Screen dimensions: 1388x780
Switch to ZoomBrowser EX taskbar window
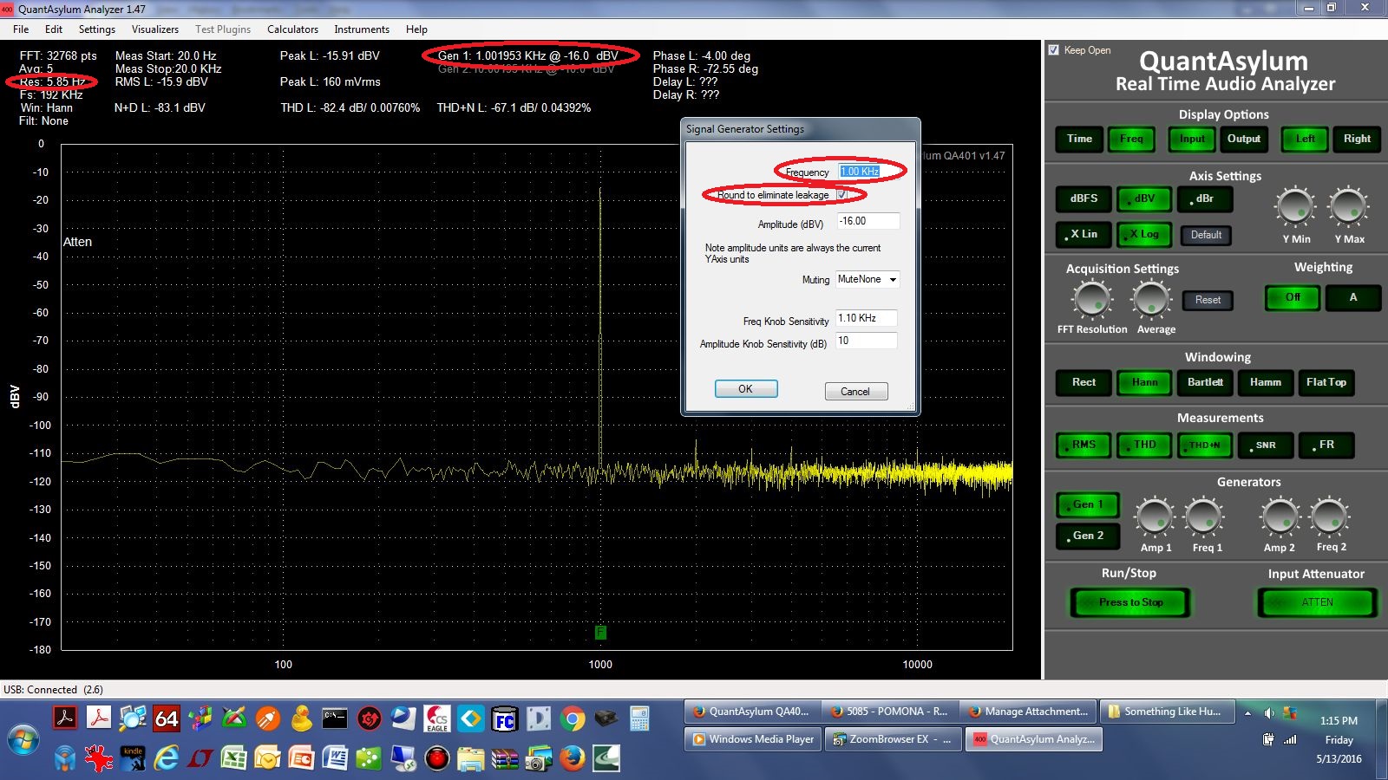(x=894, y=739)
